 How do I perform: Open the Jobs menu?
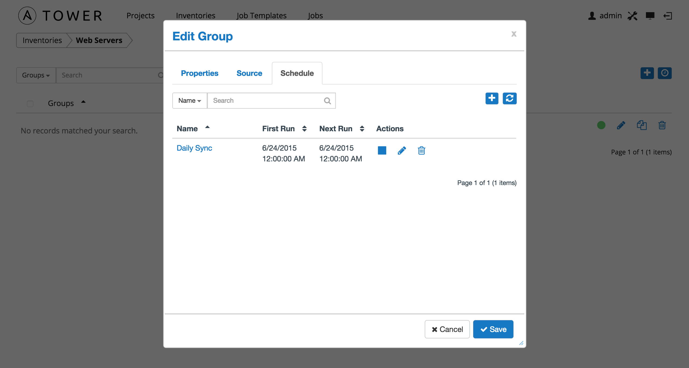pos(315,16)
